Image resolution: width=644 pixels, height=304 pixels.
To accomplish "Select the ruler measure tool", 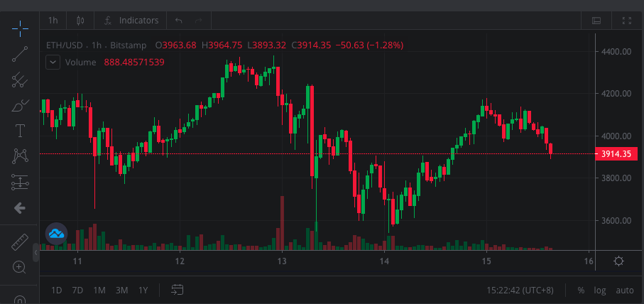I will pos(20,243).
